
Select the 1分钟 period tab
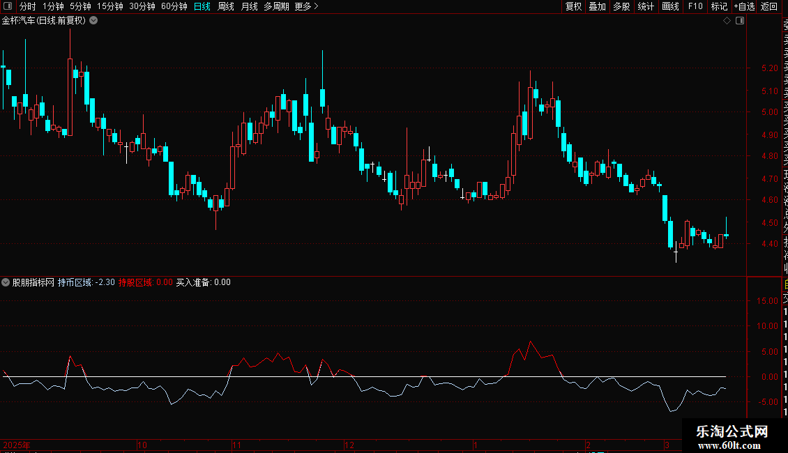[x=53, y=6]
